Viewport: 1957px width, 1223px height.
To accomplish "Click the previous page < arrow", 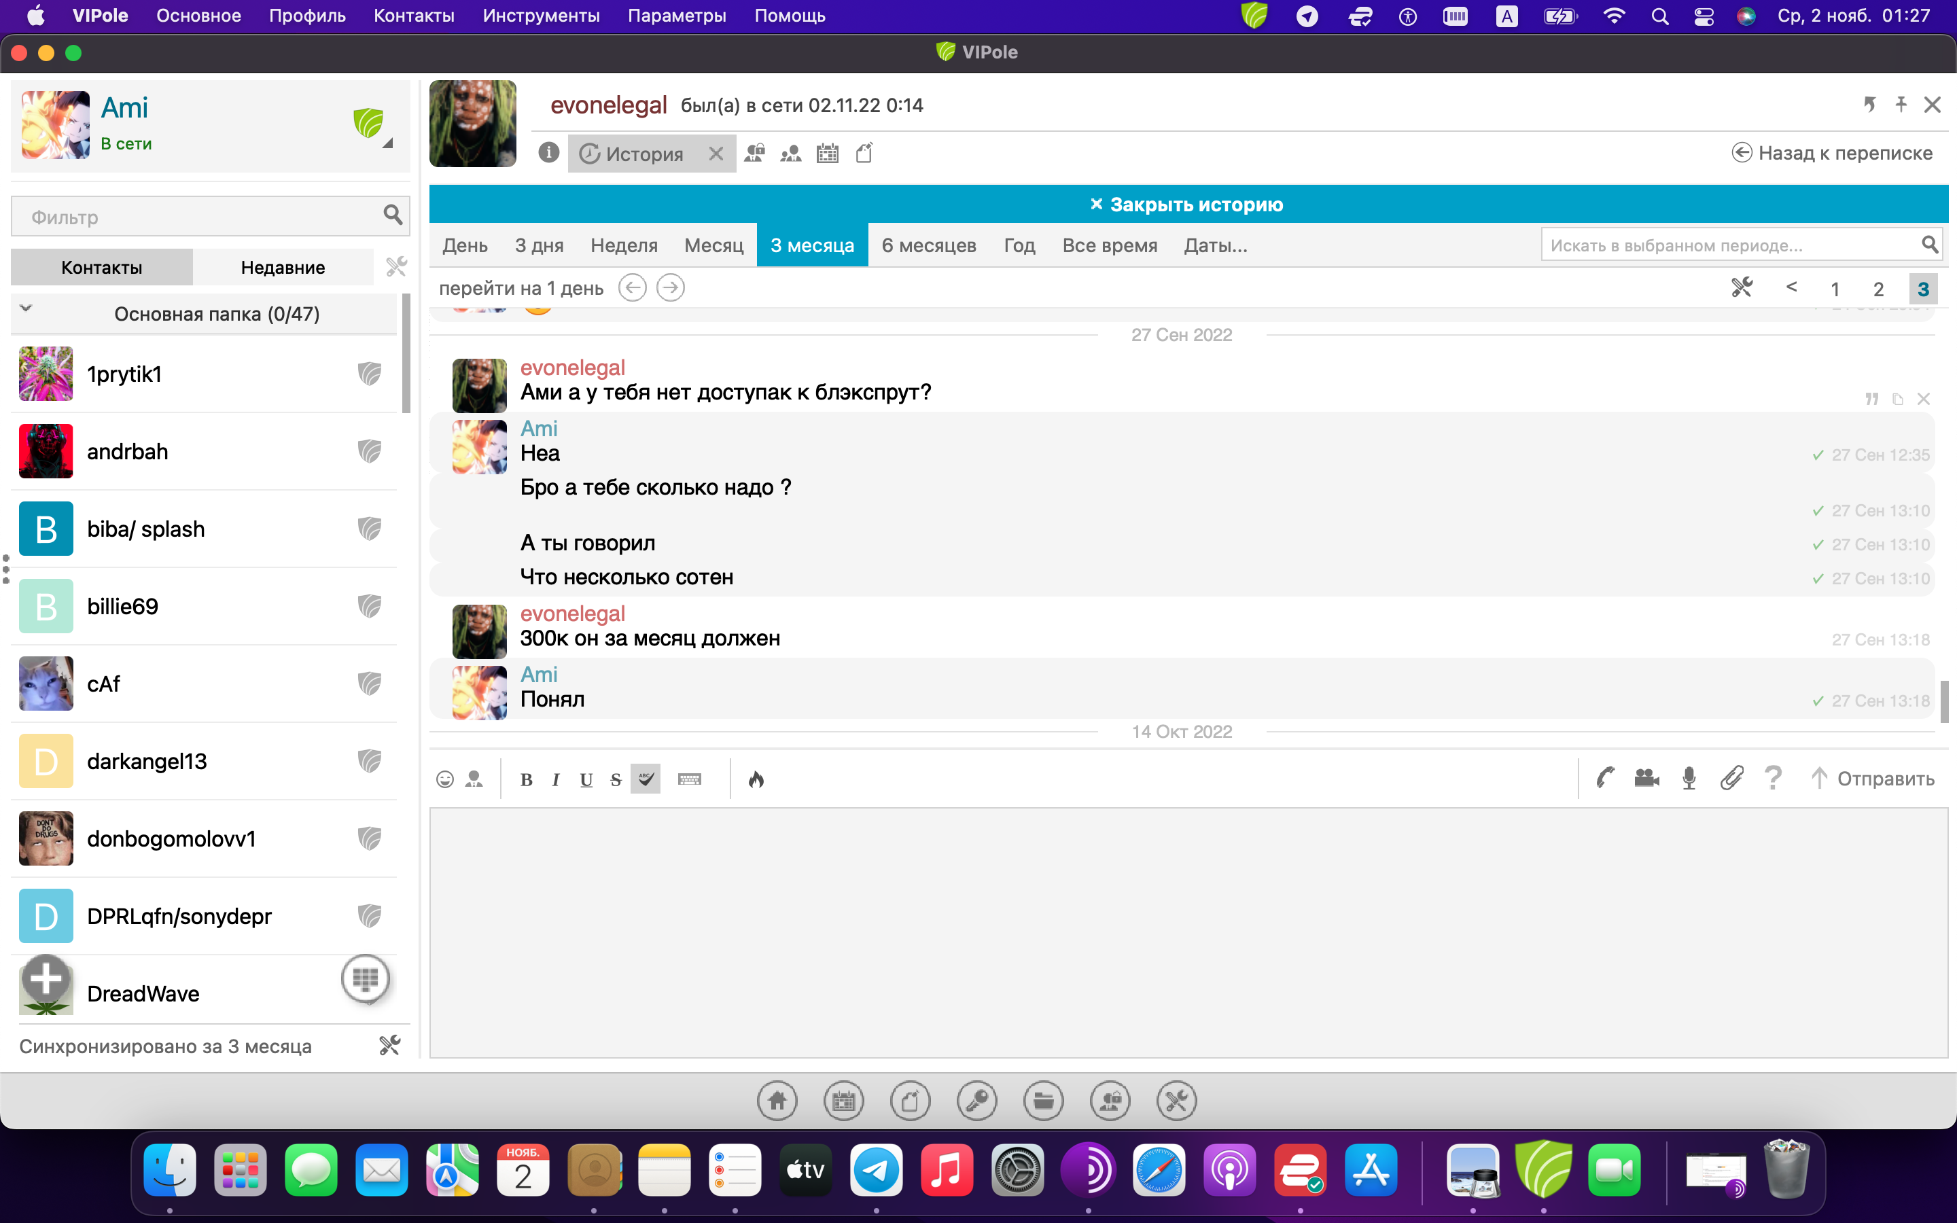I will (1792, 287).
